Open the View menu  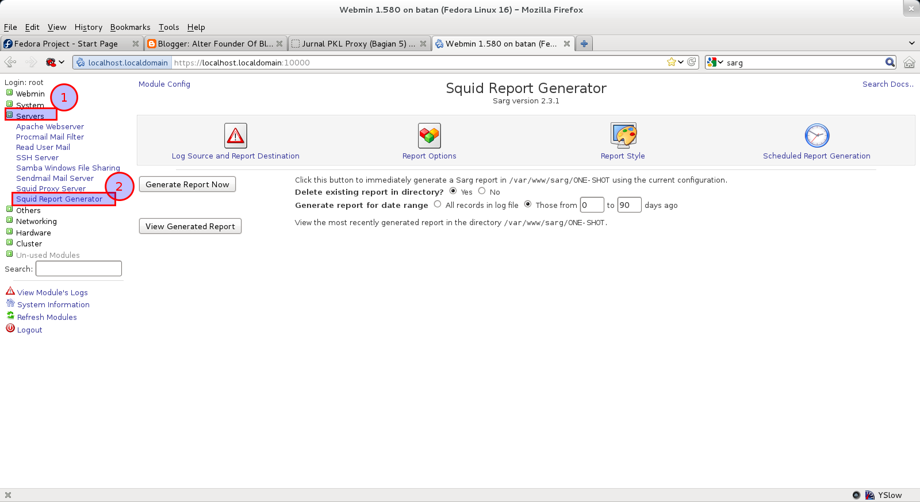[x=57, y=27]
